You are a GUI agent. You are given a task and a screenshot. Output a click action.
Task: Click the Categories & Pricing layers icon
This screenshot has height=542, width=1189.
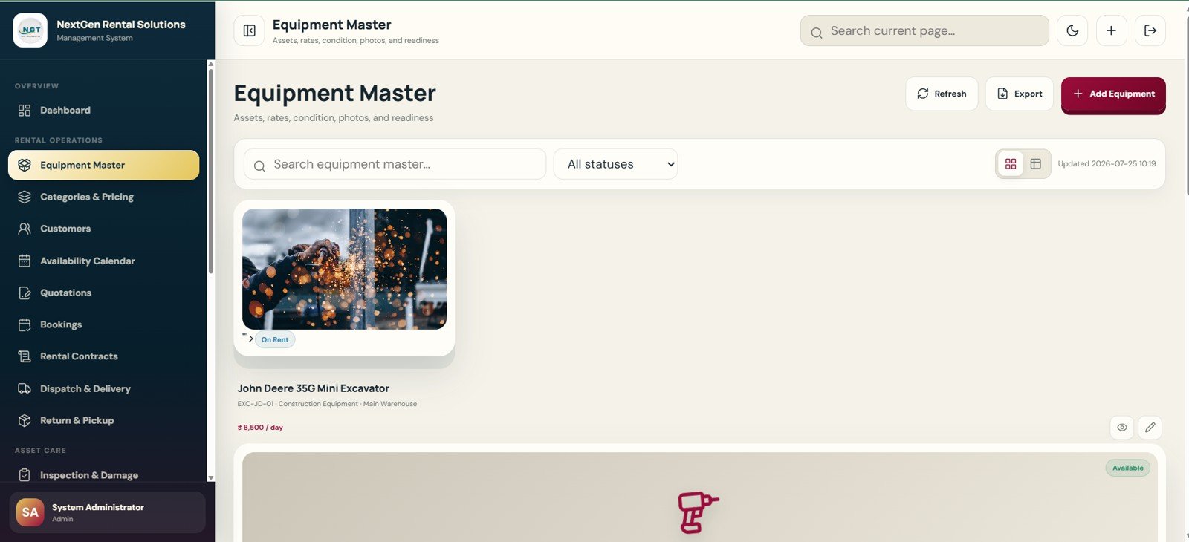[25, 197]
